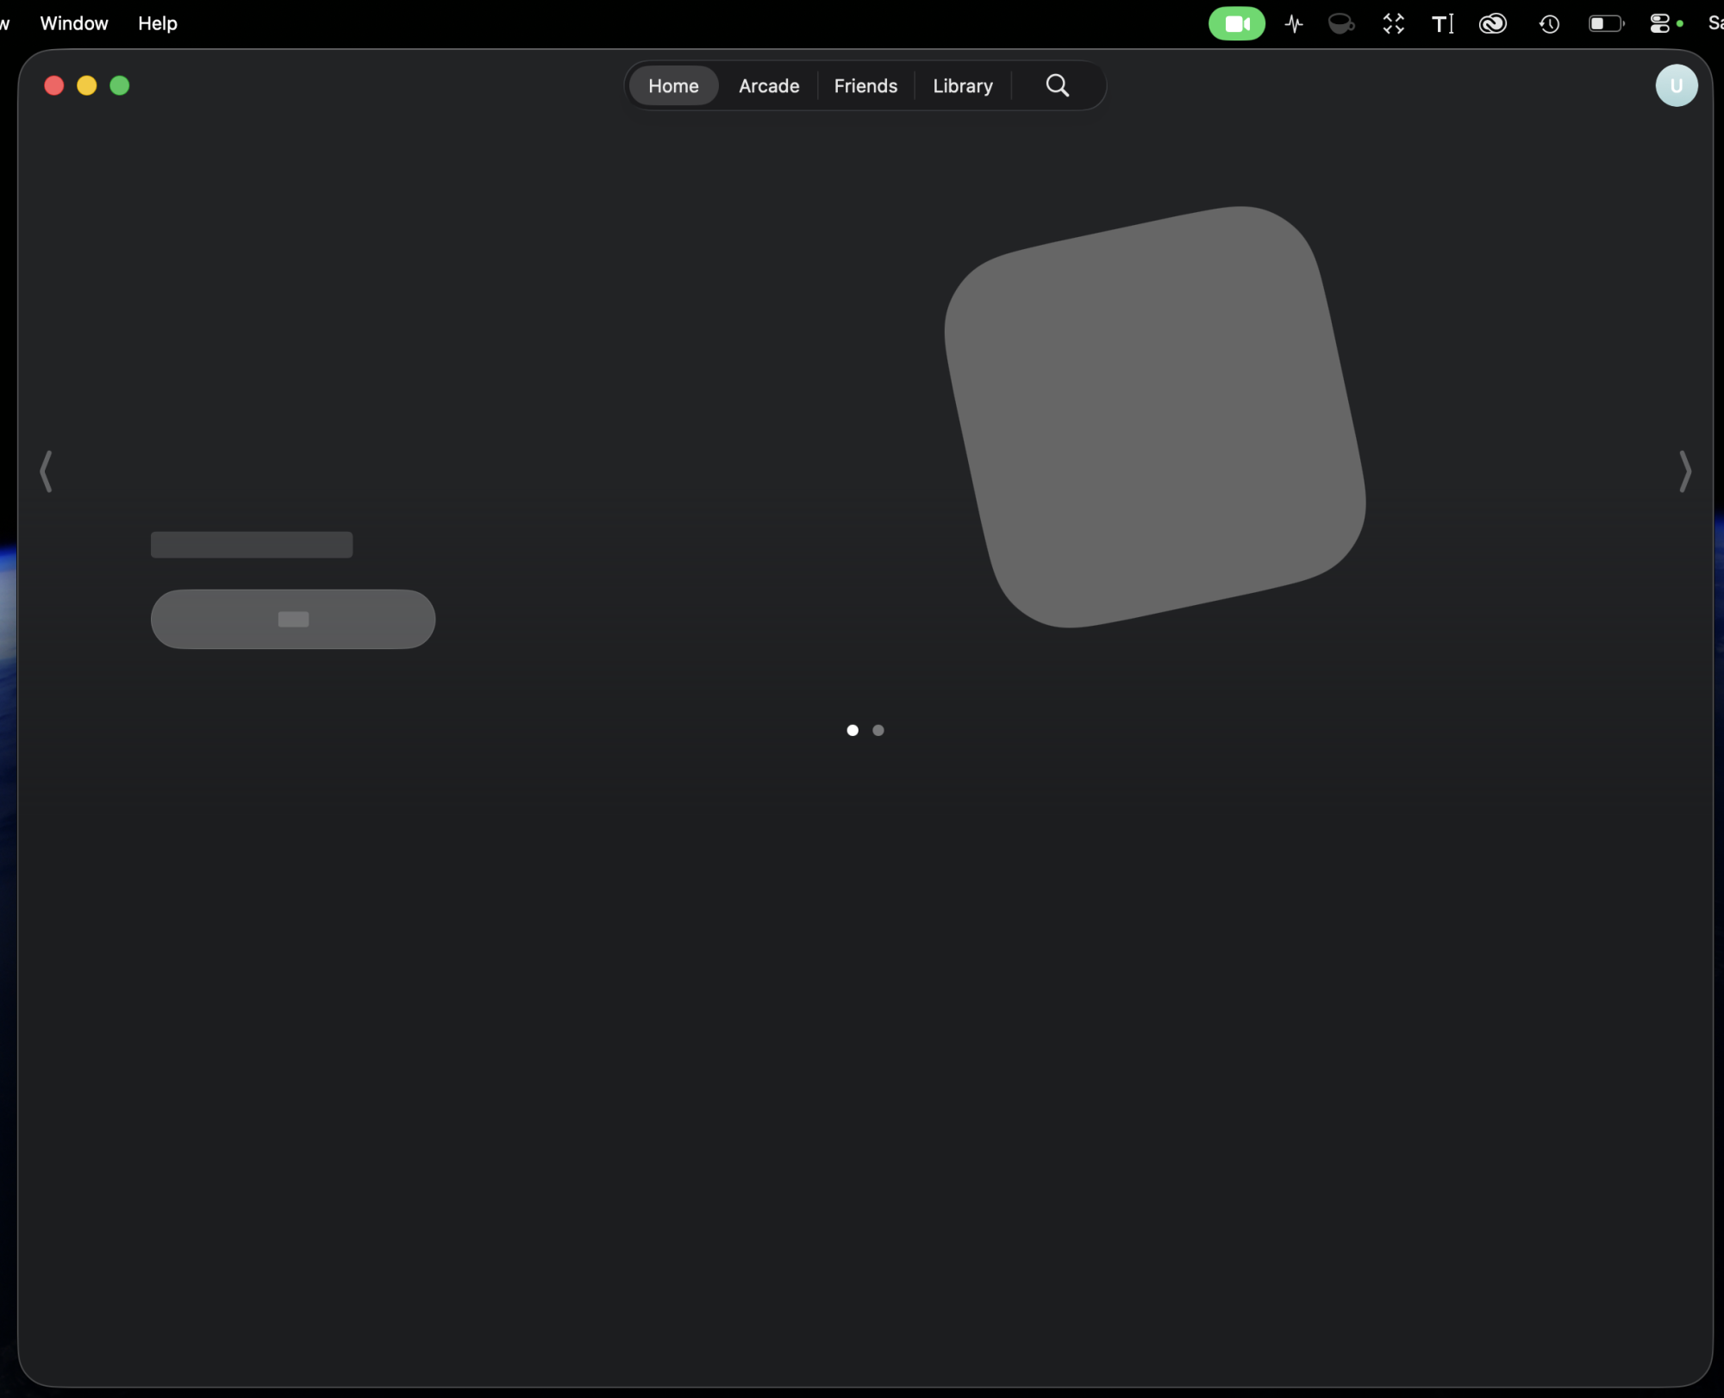The image size is (1724, 1398).
Task: Open the Window menu
Action: pos(73,23)
